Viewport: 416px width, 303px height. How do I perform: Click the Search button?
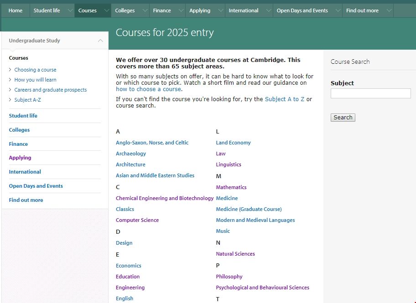click(343, 118)
